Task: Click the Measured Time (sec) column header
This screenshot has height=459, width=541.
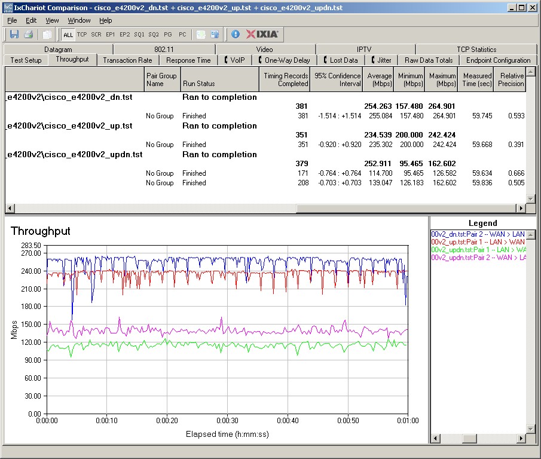Action: (x=476, y=79)
